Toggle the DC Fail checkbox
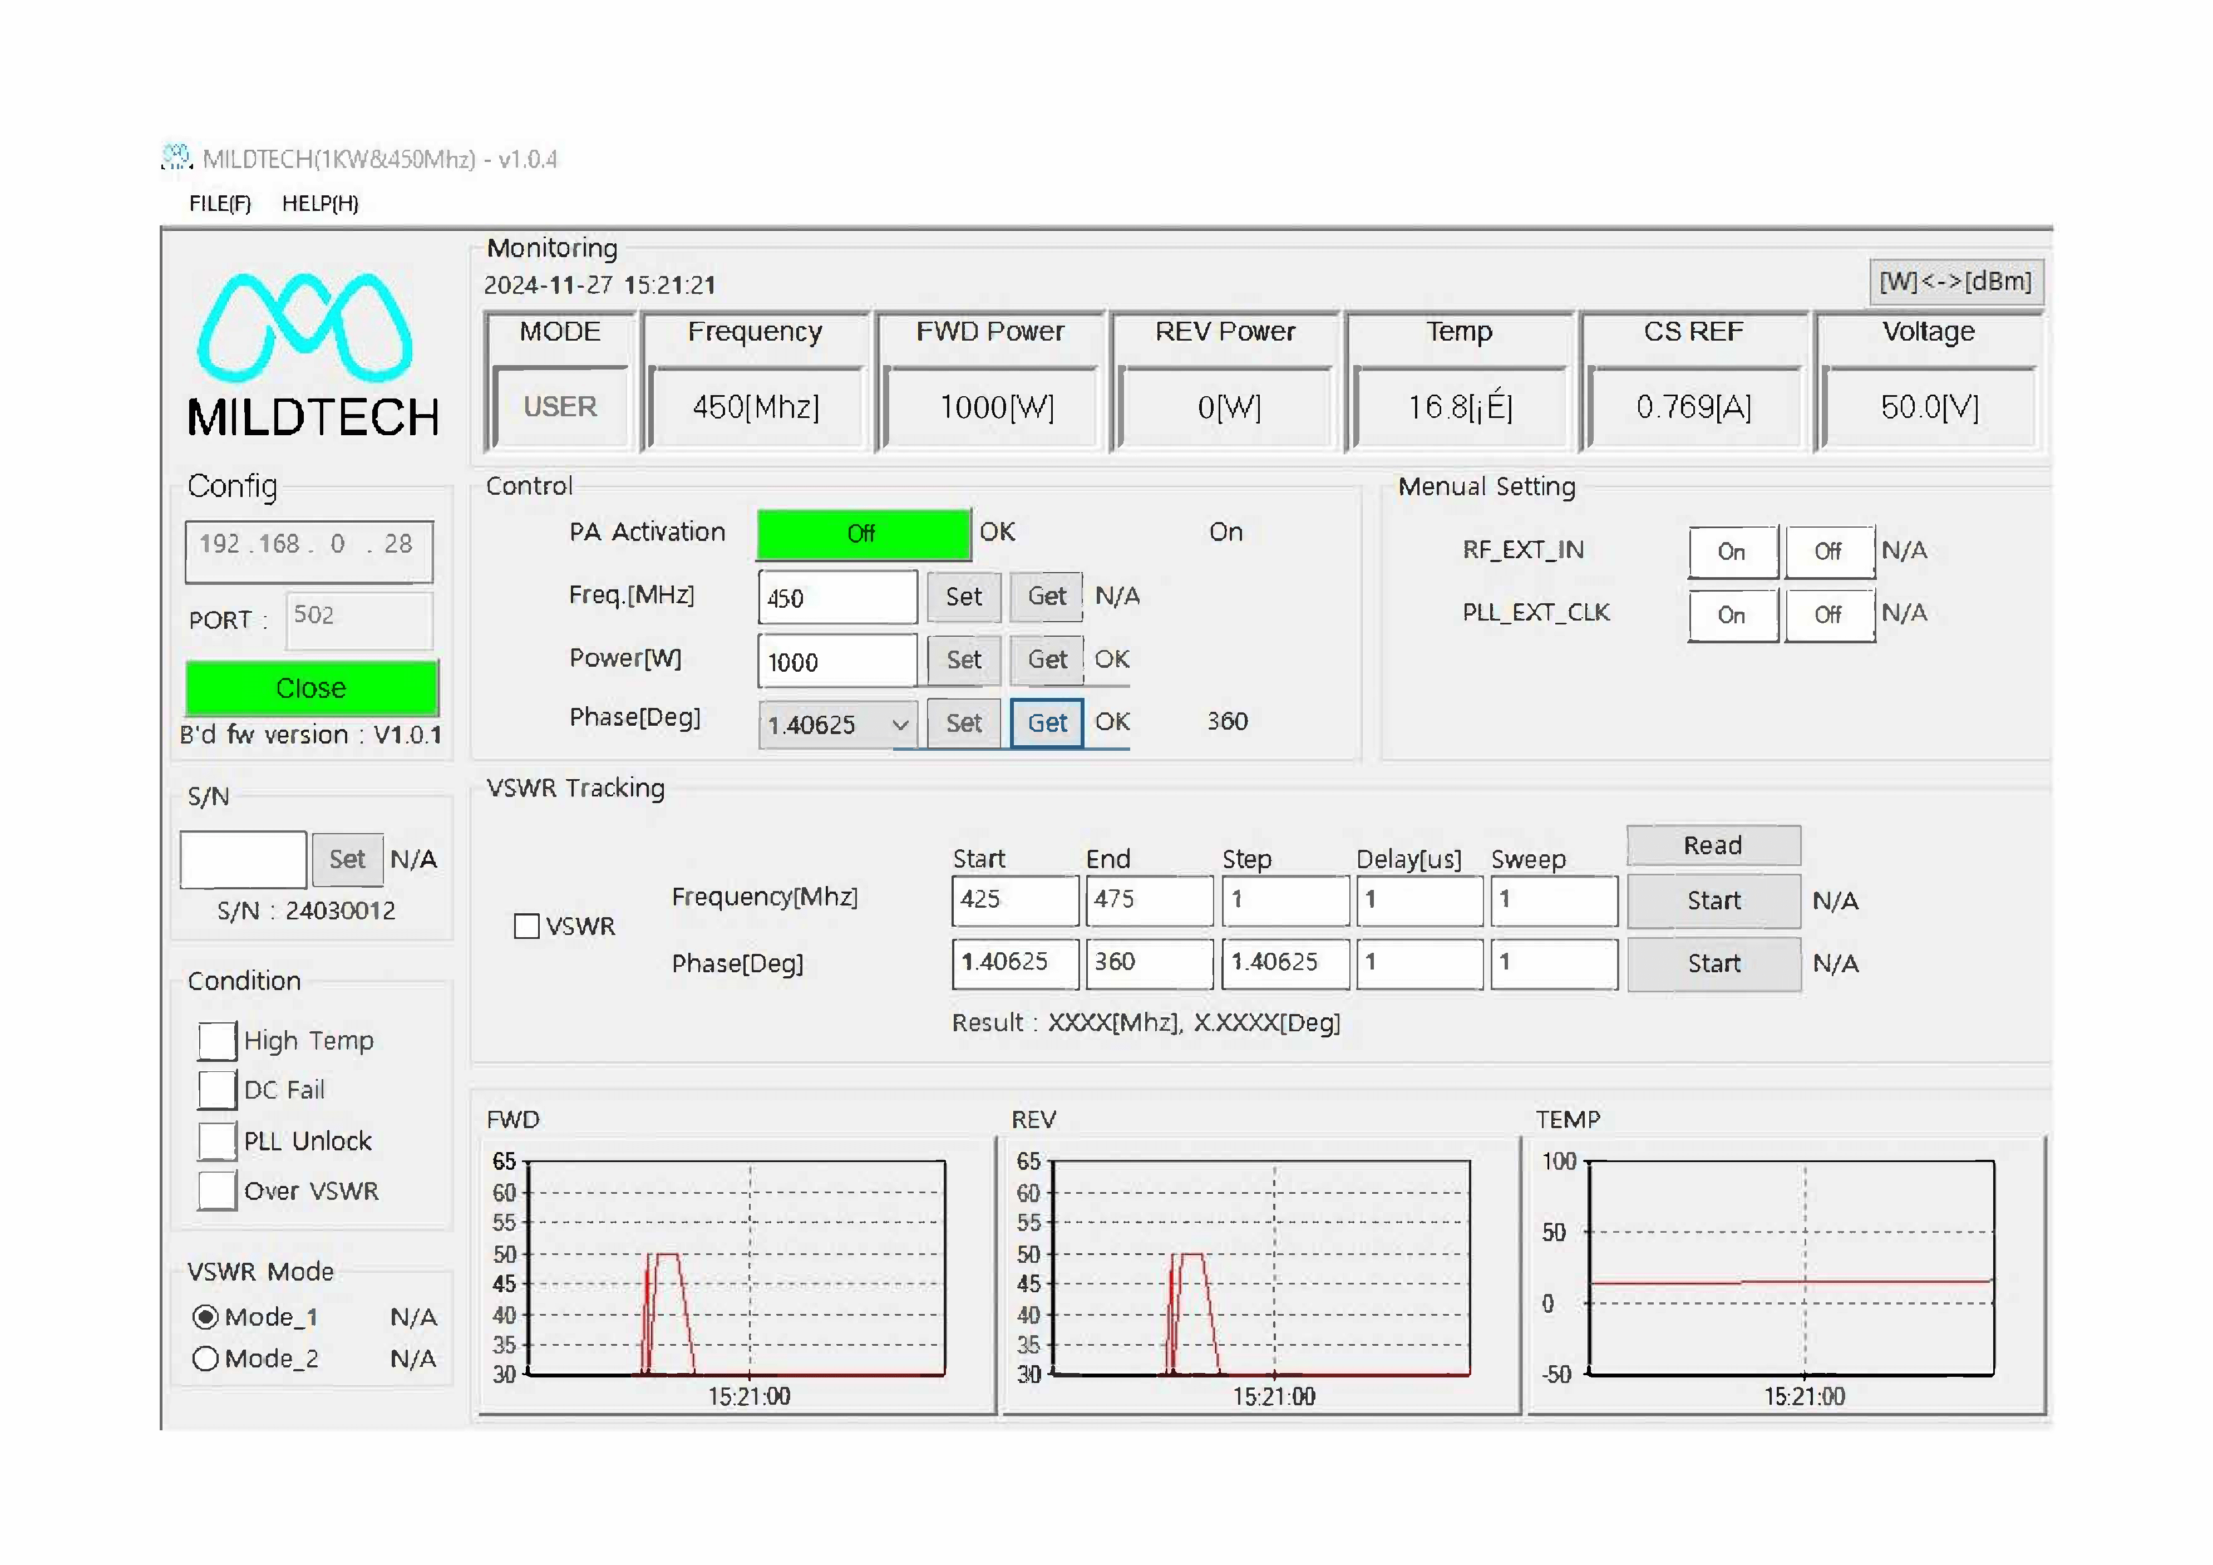Image resolution: width=2213 pixels, height=1565 pixels. pyautogui.click(x=217, y=1091)
